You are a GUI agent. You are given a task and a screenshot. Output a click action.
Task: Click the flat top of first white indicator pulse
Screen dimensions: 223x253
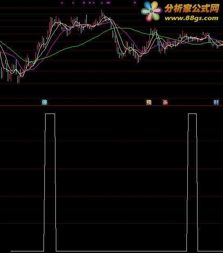click(50, 114)
